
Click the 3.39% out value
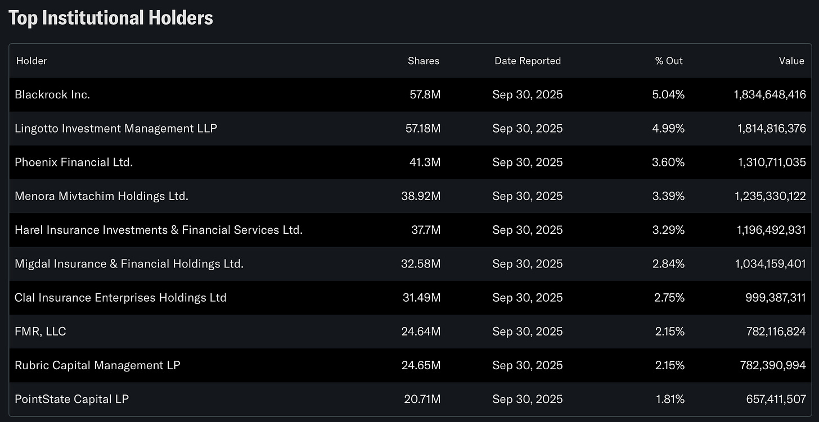click(669, 196)
